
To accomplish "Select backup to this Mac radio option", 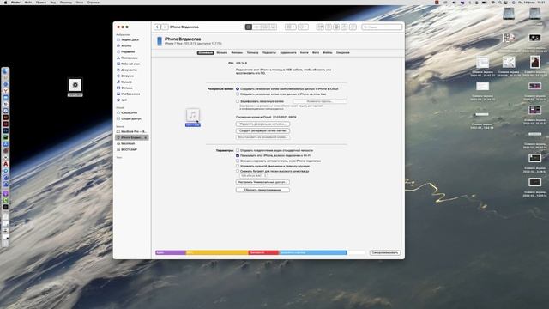I will (238, 94).
